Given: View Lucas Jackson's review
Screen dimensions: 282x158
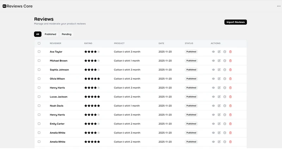Looking at the screenshot, I should [213, 97].
